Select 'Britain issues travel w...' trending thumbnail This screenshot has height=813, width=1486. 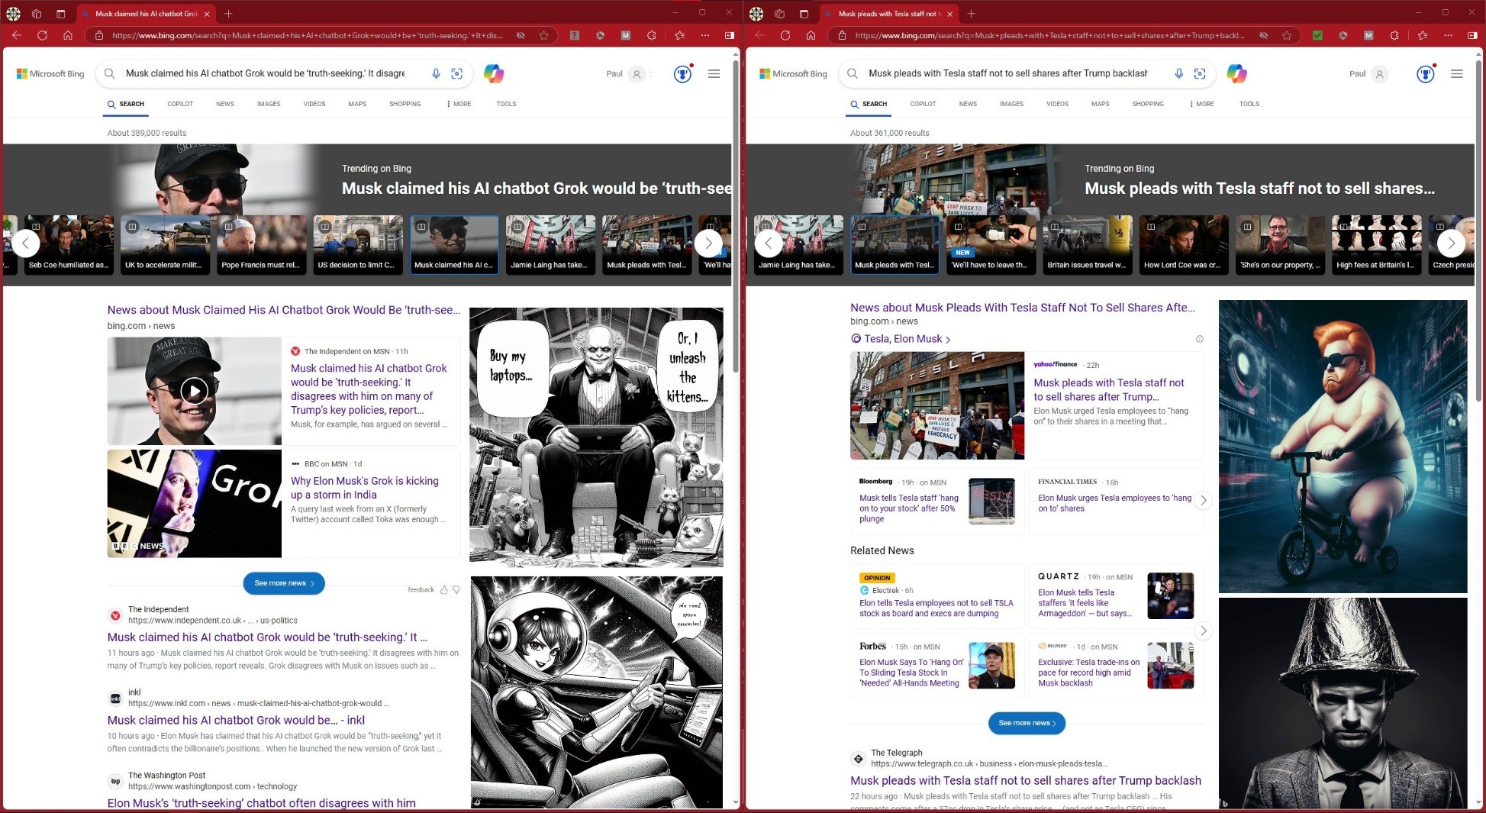(1087, 244)
